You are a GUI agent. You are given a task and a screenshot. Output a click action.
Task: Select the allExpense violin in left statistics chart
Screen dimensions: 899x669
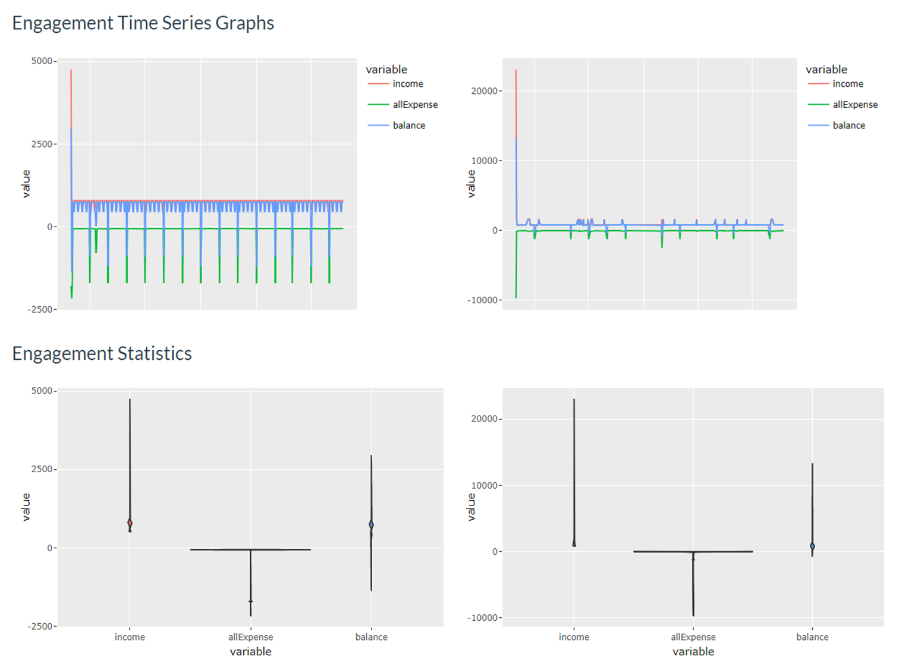[250, 550]
